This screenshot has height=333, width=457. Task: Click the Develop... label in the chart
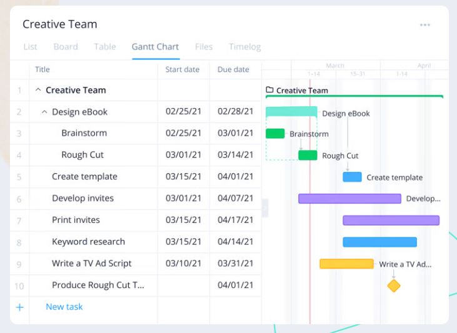(x=423, y=199)
